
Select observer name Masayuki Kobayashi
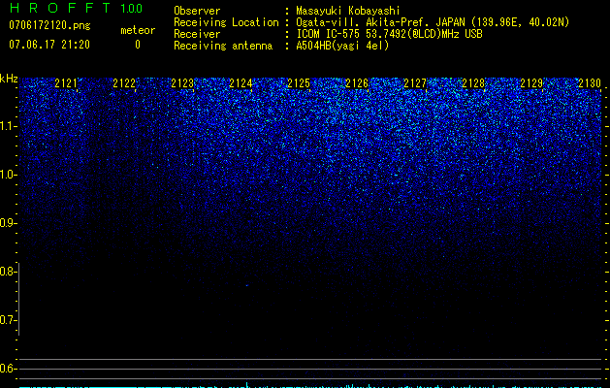tap(348, 11)
